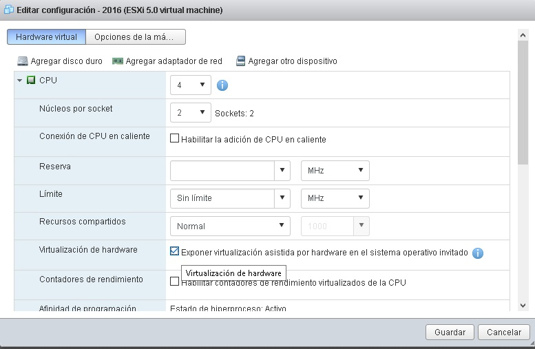Click the green CPU chip icon
Viewport: 535px width, 349px height.
(31, 81)
